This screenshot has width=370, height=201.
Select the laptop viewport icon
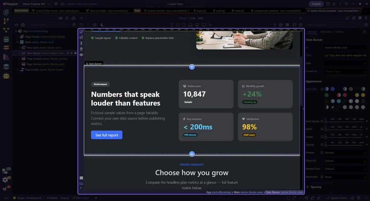pyautogui.click(x=190, y=25)
